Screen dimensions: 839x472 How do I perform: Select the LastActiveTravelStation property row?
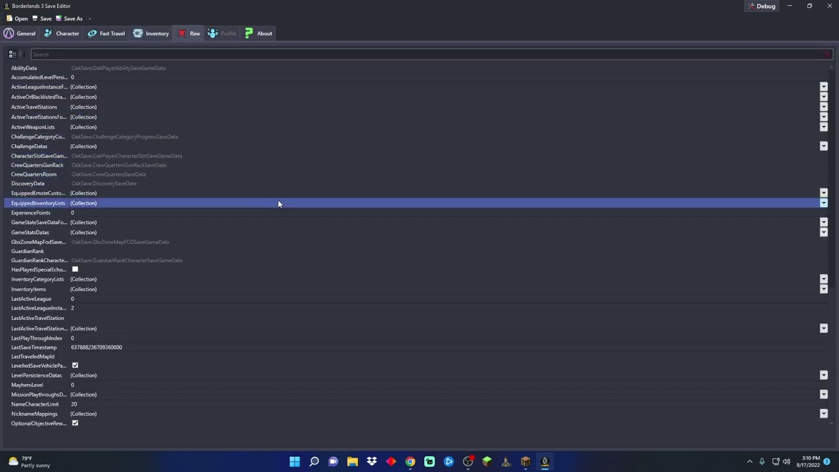click(x=417, y=318)
